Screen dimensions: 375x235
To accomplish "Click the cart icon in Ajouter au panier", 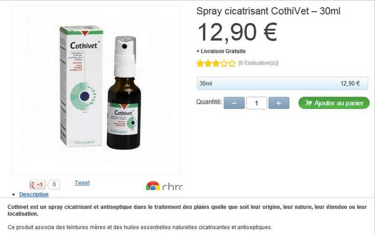I will [x=308, y=103].
